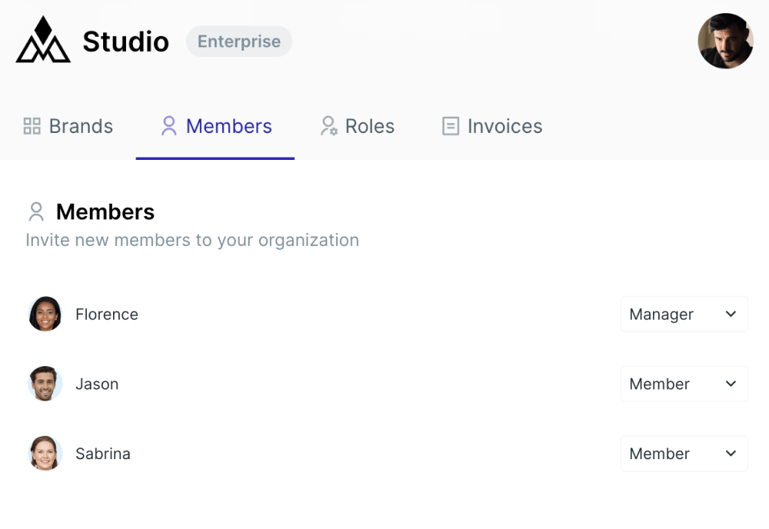The image size is (769, 529).
Task: Click Sabrina's avatar thumbnail
Action: tap(45, 454)
